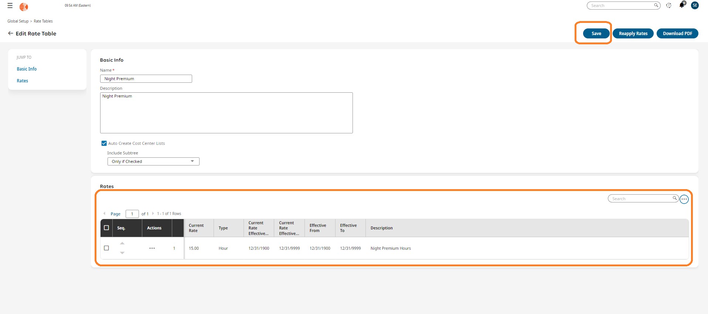Viewport: 708px width, 314px height.
Task: Open row actions ellipsis for rate 1
Action: 152,248
